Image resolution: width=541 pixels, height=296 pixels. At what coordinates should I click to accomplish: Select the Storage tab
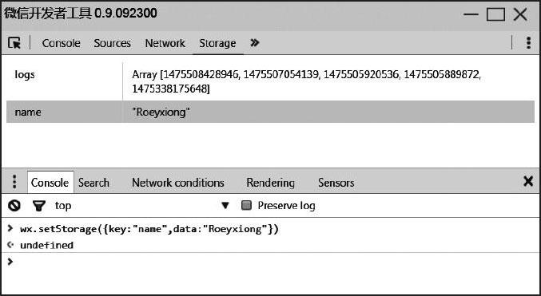tap(217, 43)
